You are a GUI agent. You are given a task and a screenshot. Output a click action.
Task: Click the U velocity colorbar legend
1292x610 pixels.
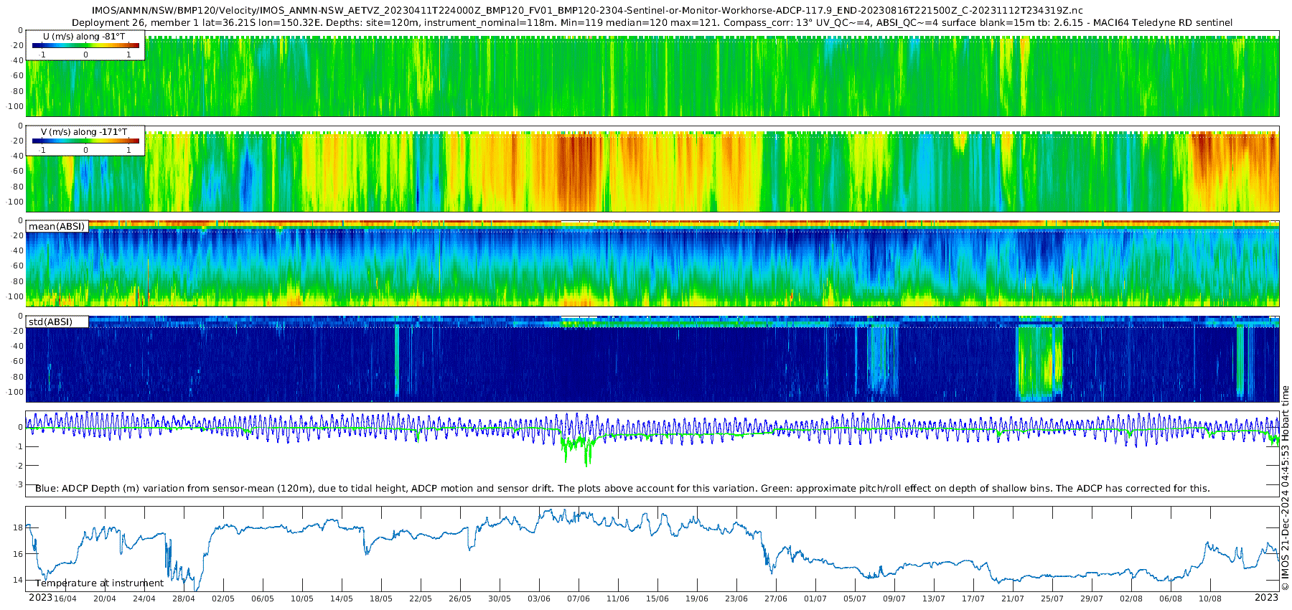point(85,45)
